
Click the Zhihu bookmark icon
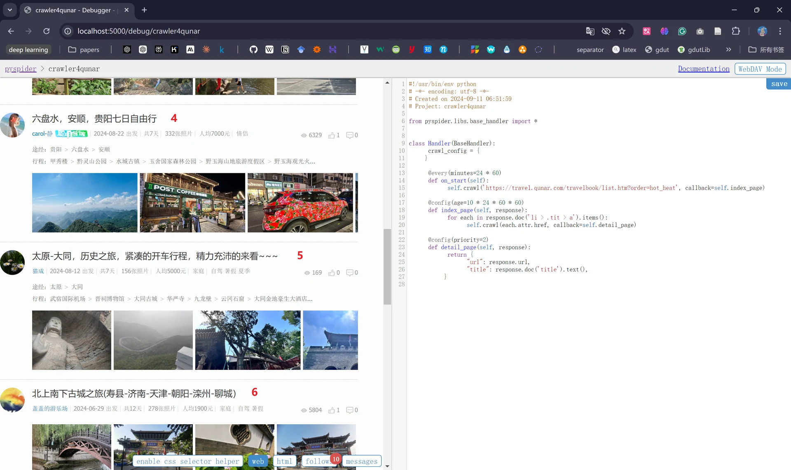point(428,49)
